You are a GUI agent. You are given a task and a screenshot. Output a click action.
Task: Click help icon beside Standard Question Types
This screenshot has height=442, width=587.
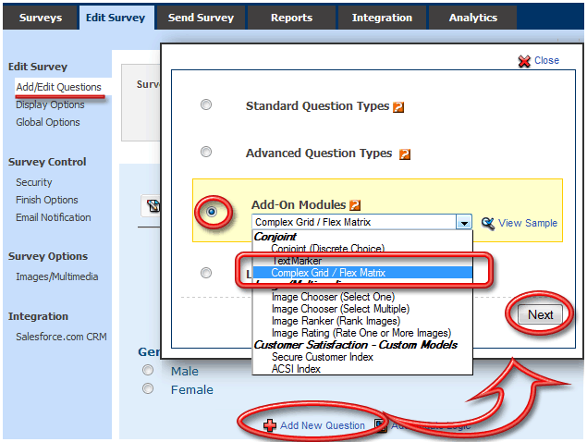click(x=398, y=107)
